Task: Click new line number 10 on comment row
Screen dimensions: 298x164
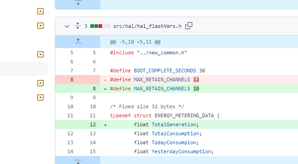Action: pyautogui.click(x=93, y=106)
